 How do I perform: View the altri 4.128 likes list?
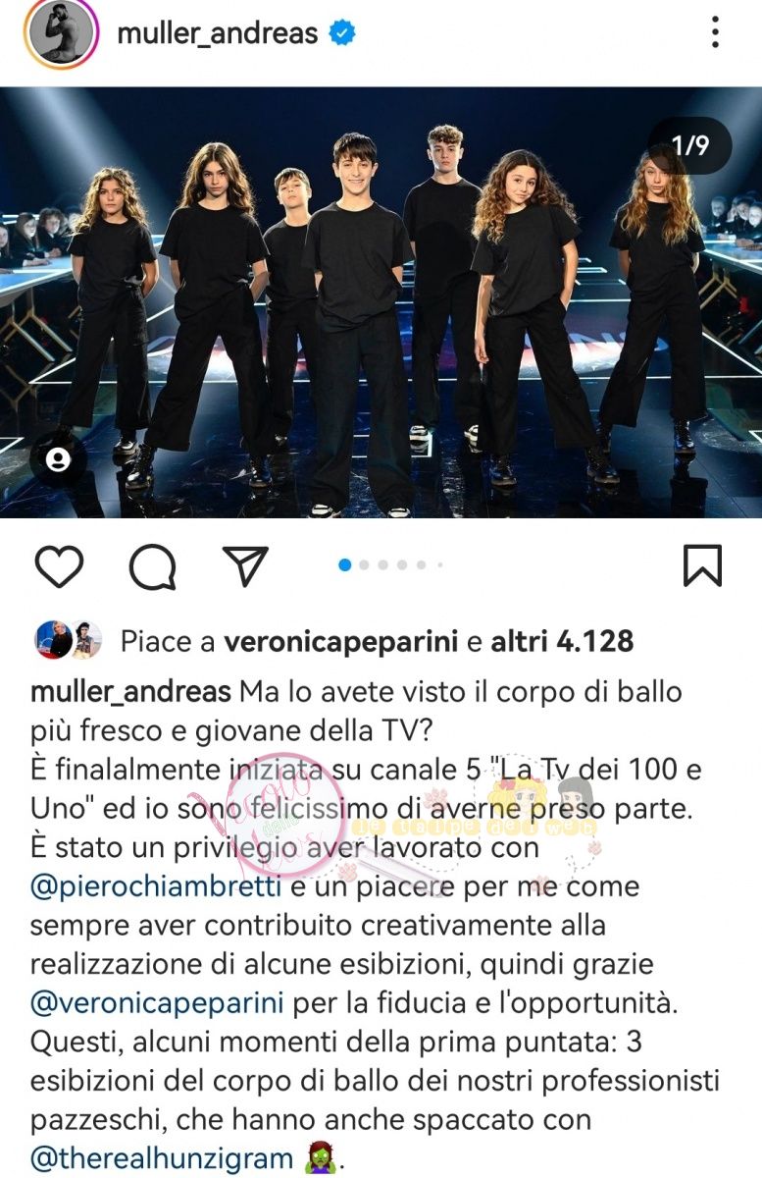(x=562, y=642)
